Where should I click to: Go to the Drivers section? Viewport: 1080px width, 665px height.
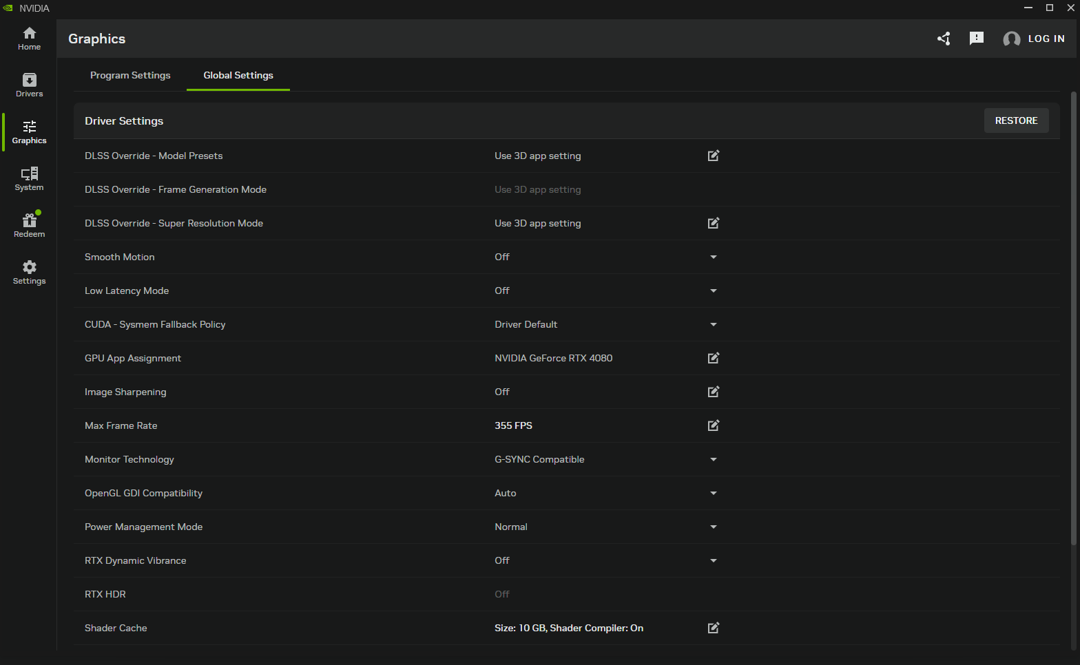(x=29, y=85)
